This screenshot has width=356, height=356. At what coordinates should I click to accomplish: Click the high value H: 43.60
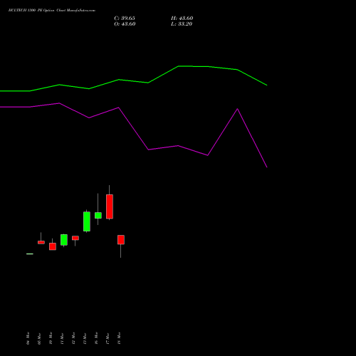(x=182, y=19)
